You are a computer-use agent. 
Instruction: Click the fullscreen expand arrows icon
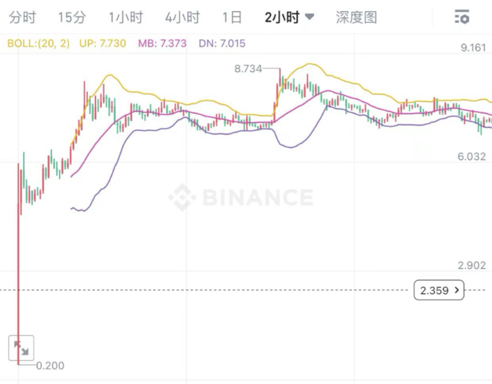(21, 348)
